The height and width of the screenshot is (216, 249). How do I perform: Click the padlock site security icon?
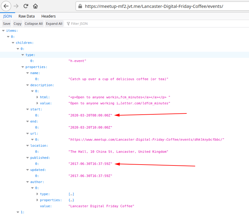click(x=80, y=6)
